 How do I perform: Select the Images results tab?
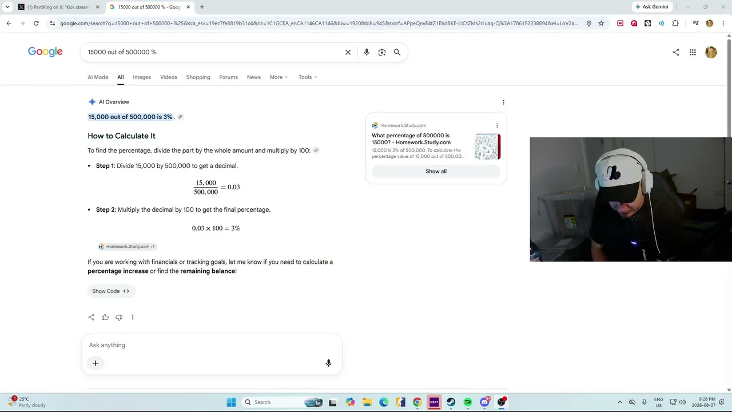point(142,77)
